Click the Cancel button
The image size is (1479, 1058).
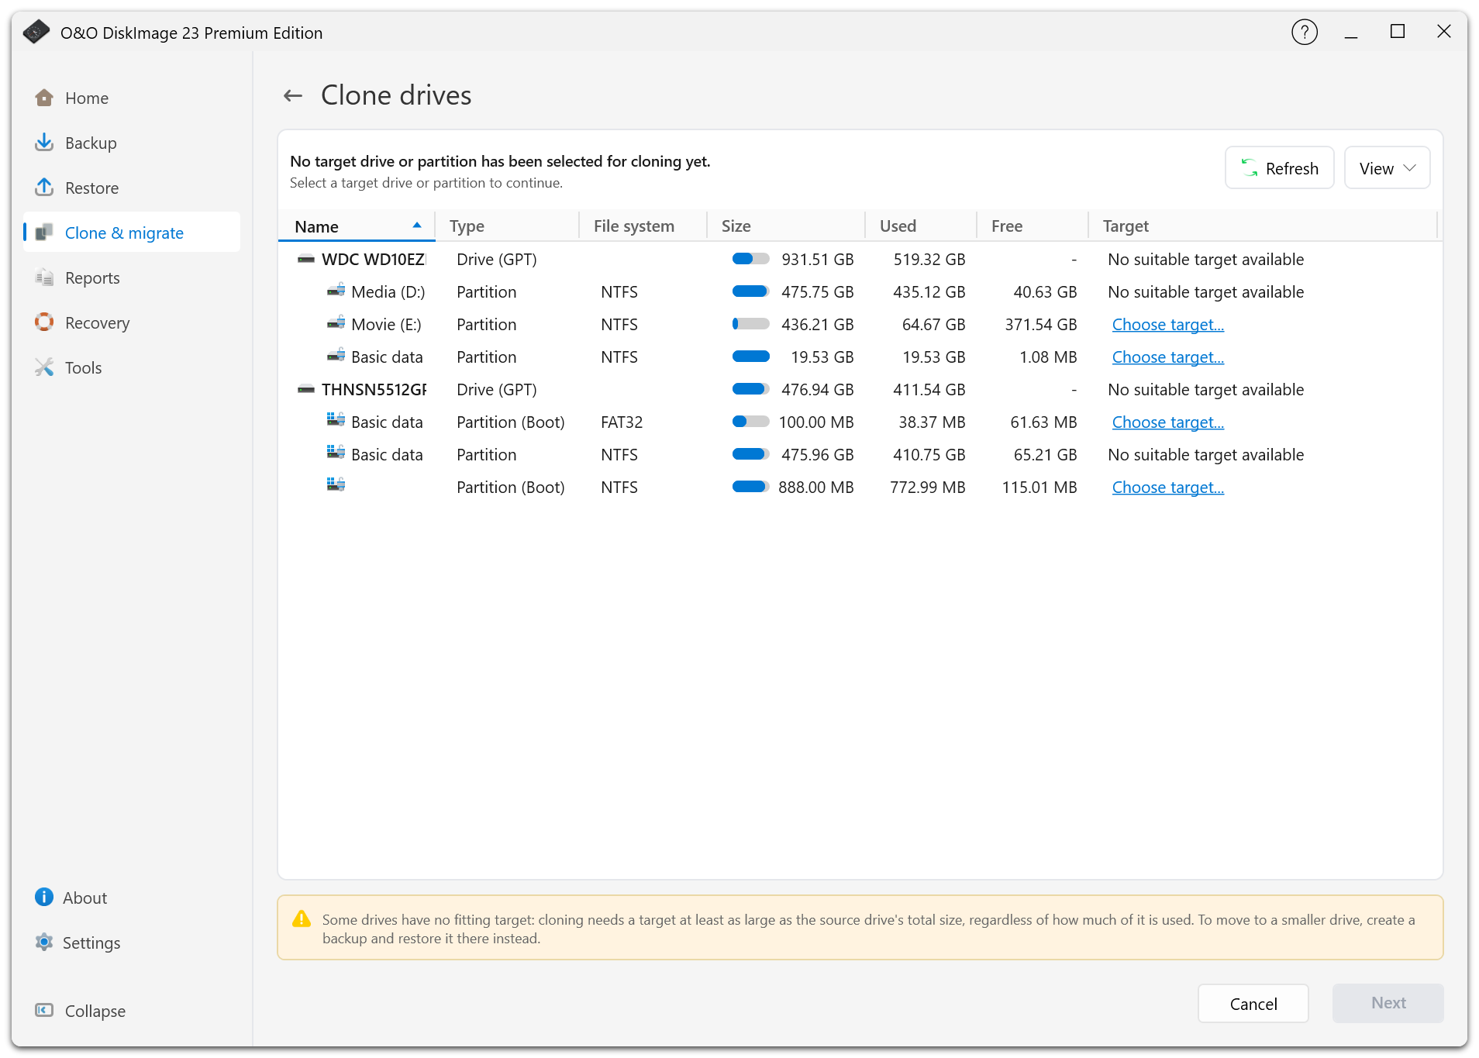click(1253, 1004)
